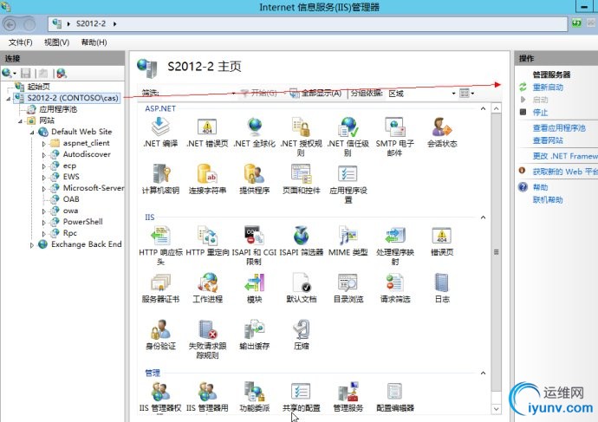
Task: Open the 失败请求跟踪规则 feature
Action: tap(207, 340)
